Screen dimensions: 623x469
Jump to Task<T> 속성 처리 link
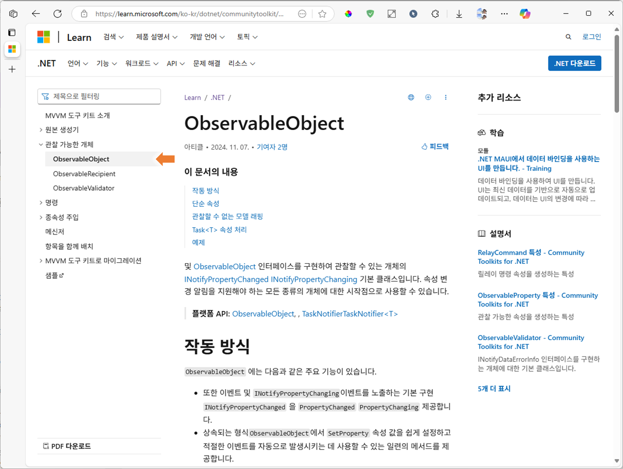(x=219, y=230)
